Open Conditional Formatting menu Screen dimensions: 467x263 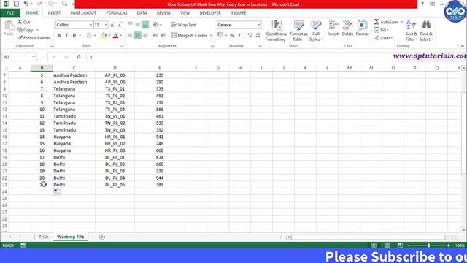277,31
